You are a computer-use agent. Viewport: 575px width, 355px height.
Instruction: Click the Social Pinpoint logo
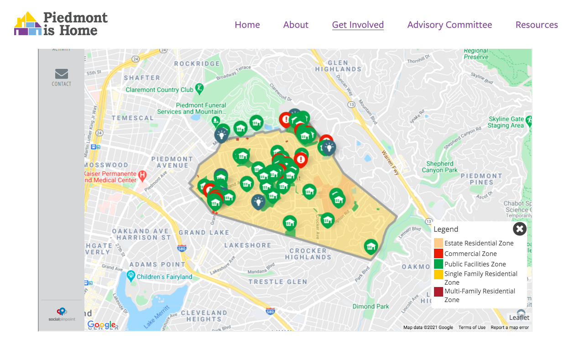(x=62, y=314)
